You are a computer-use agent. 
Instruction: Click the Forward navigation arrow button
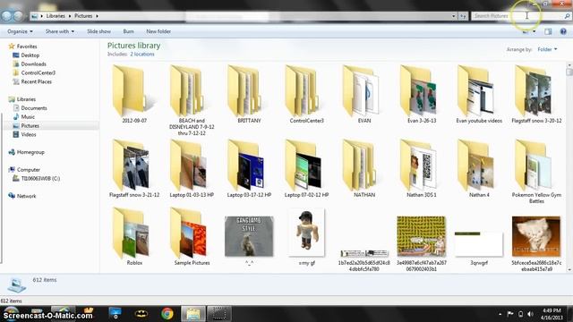(18, 16)
